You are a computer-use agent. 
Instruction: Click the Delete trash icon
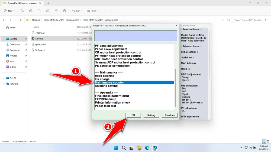point(64,11)
